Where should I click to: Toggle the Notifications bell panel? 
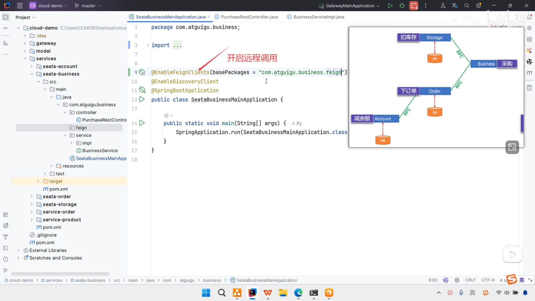click(529, 17)
